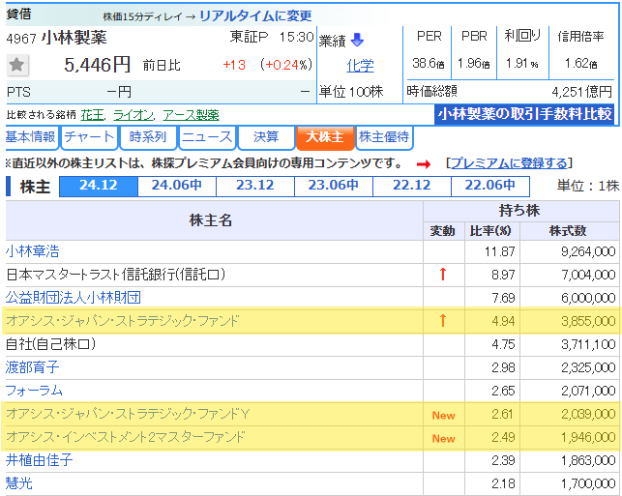Click the 信用倍率 value 1.62倍
Screen dimensions: 622x496
coord(581,63)
